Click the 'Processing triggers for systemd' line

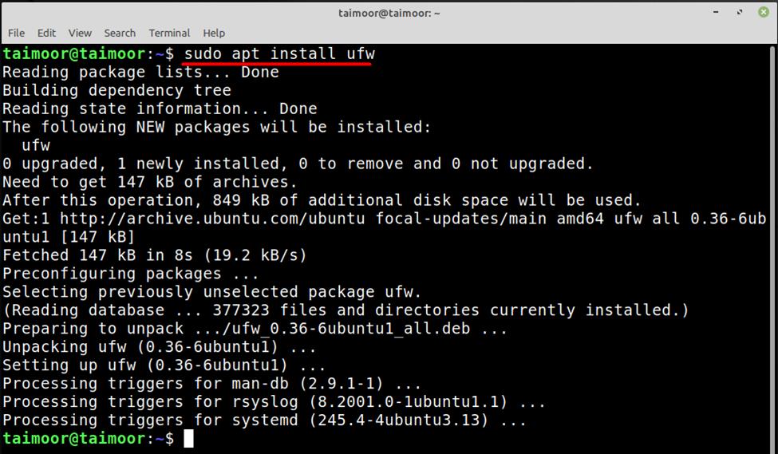(x=264, y=420)
